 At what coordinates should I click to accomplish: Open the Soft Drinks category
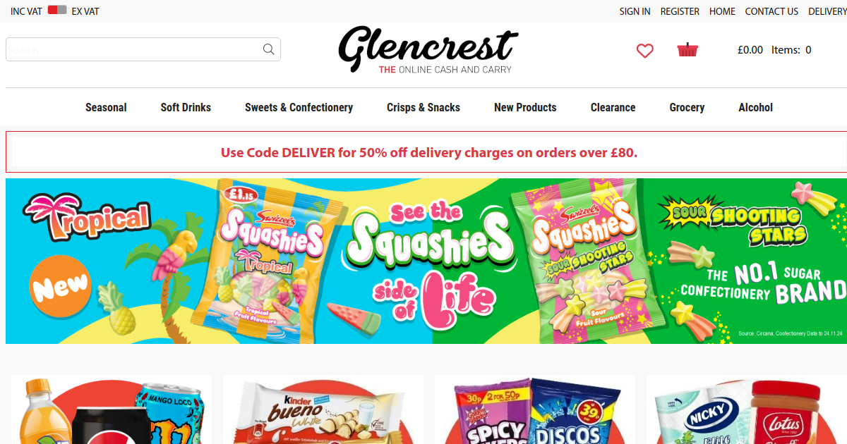(186, 107)
